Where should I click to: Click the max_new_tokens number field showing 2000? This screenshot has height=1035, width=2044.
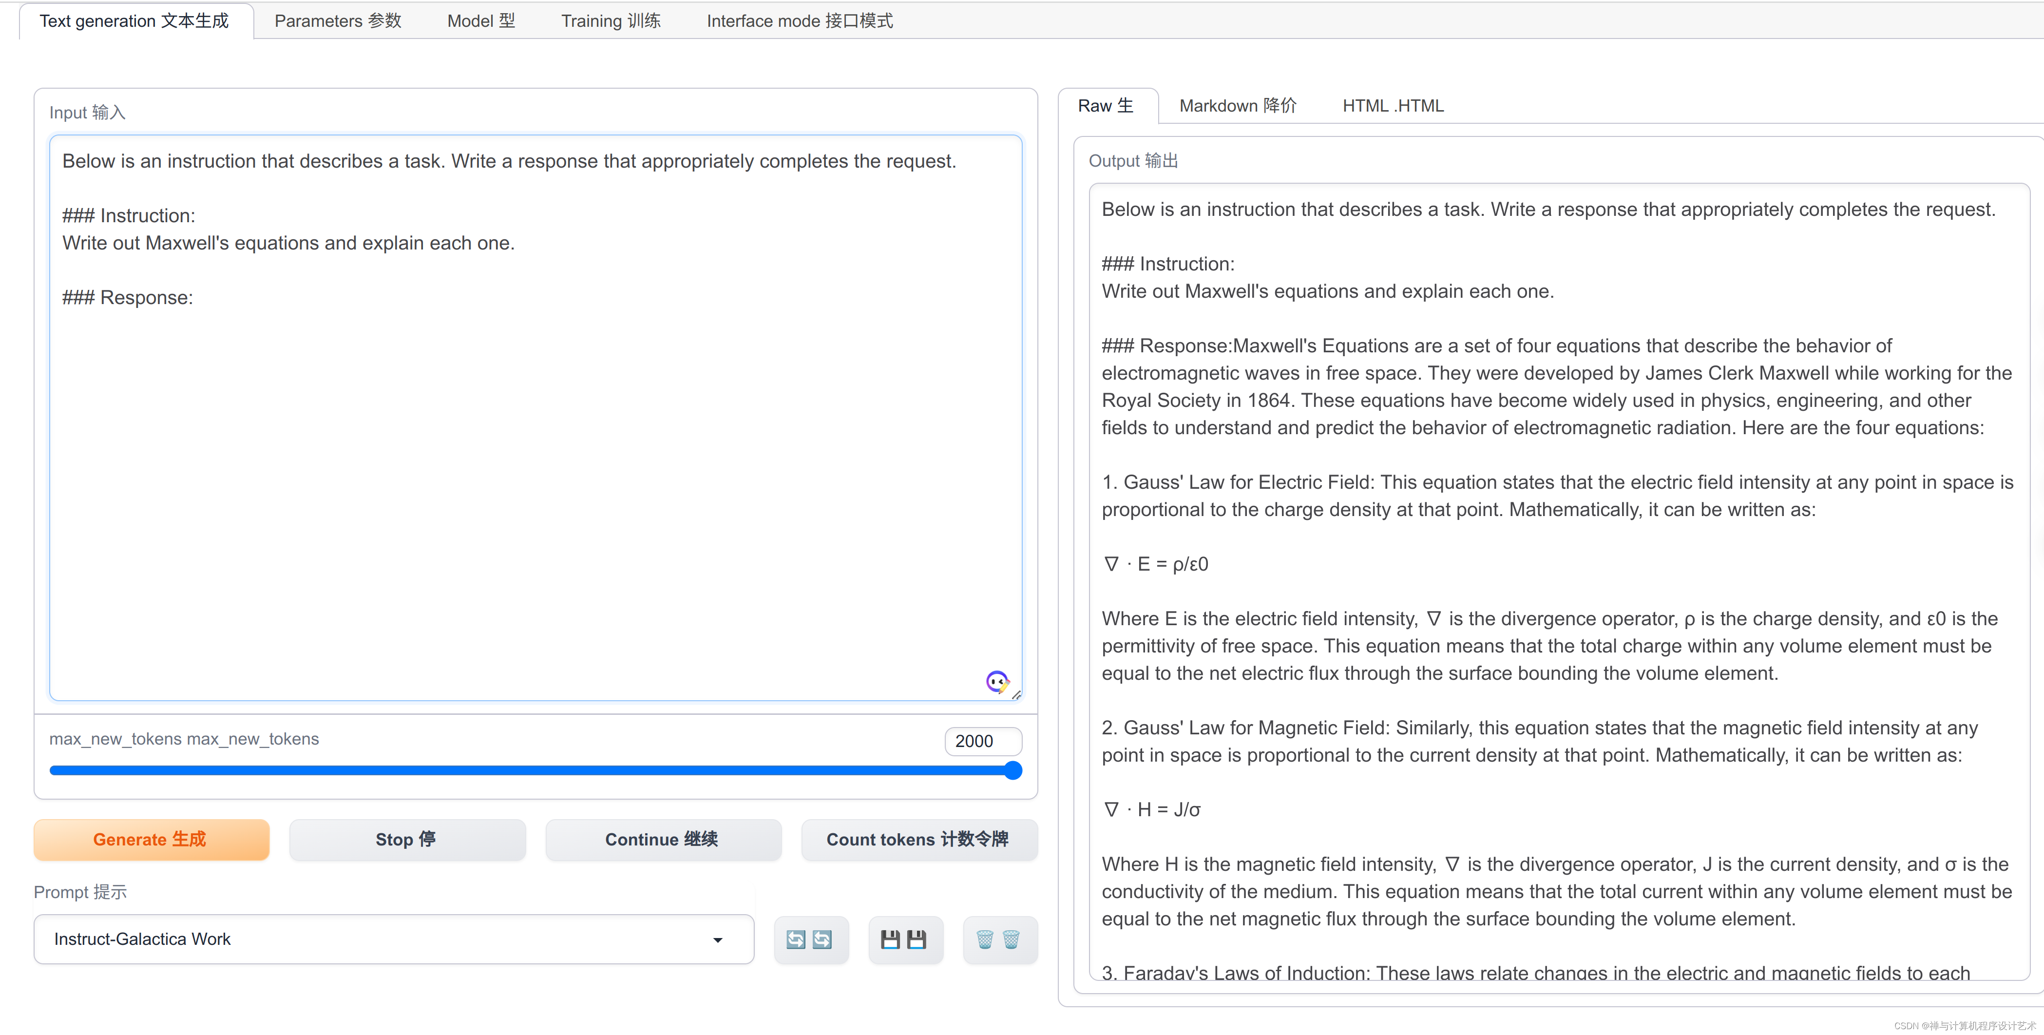pyautogui.click(x=981, y=741)
